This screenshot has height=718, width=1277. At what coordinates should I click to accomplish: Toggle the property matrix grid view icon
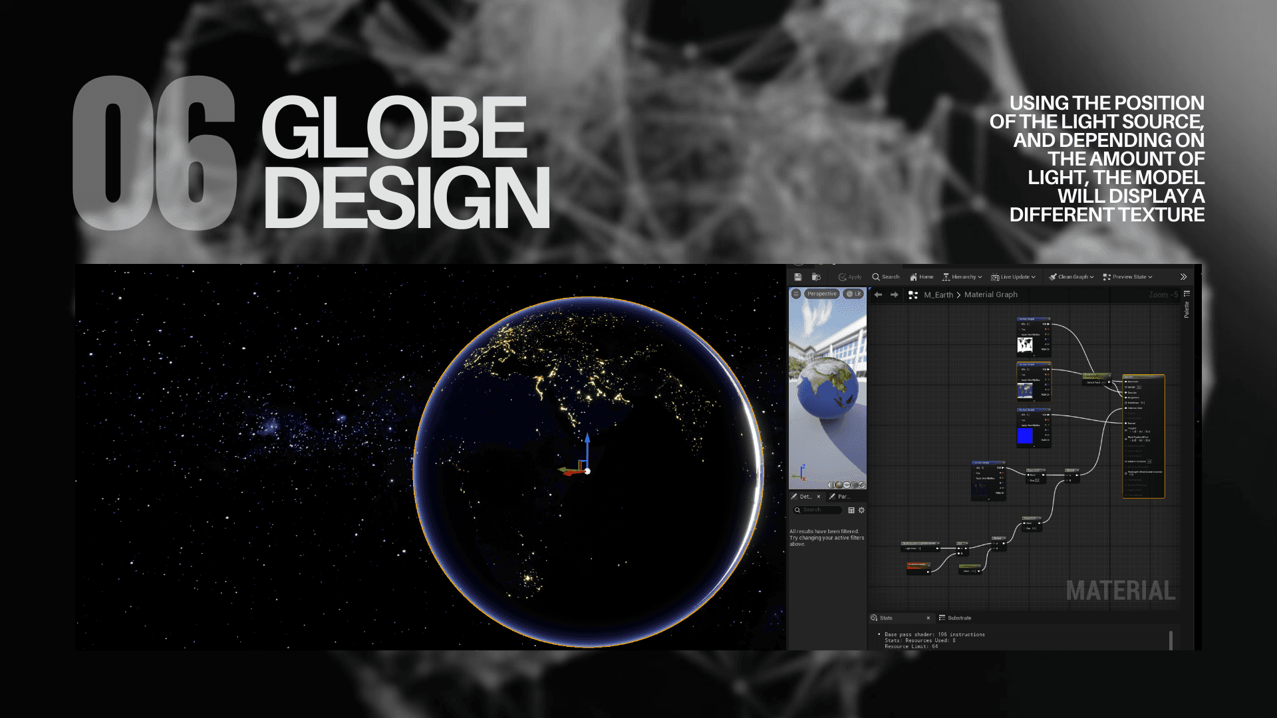[x=851, y=510]
